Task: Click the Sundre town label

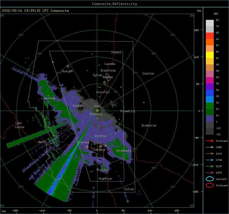Action: pyautogui.click(x=77, y=105)
